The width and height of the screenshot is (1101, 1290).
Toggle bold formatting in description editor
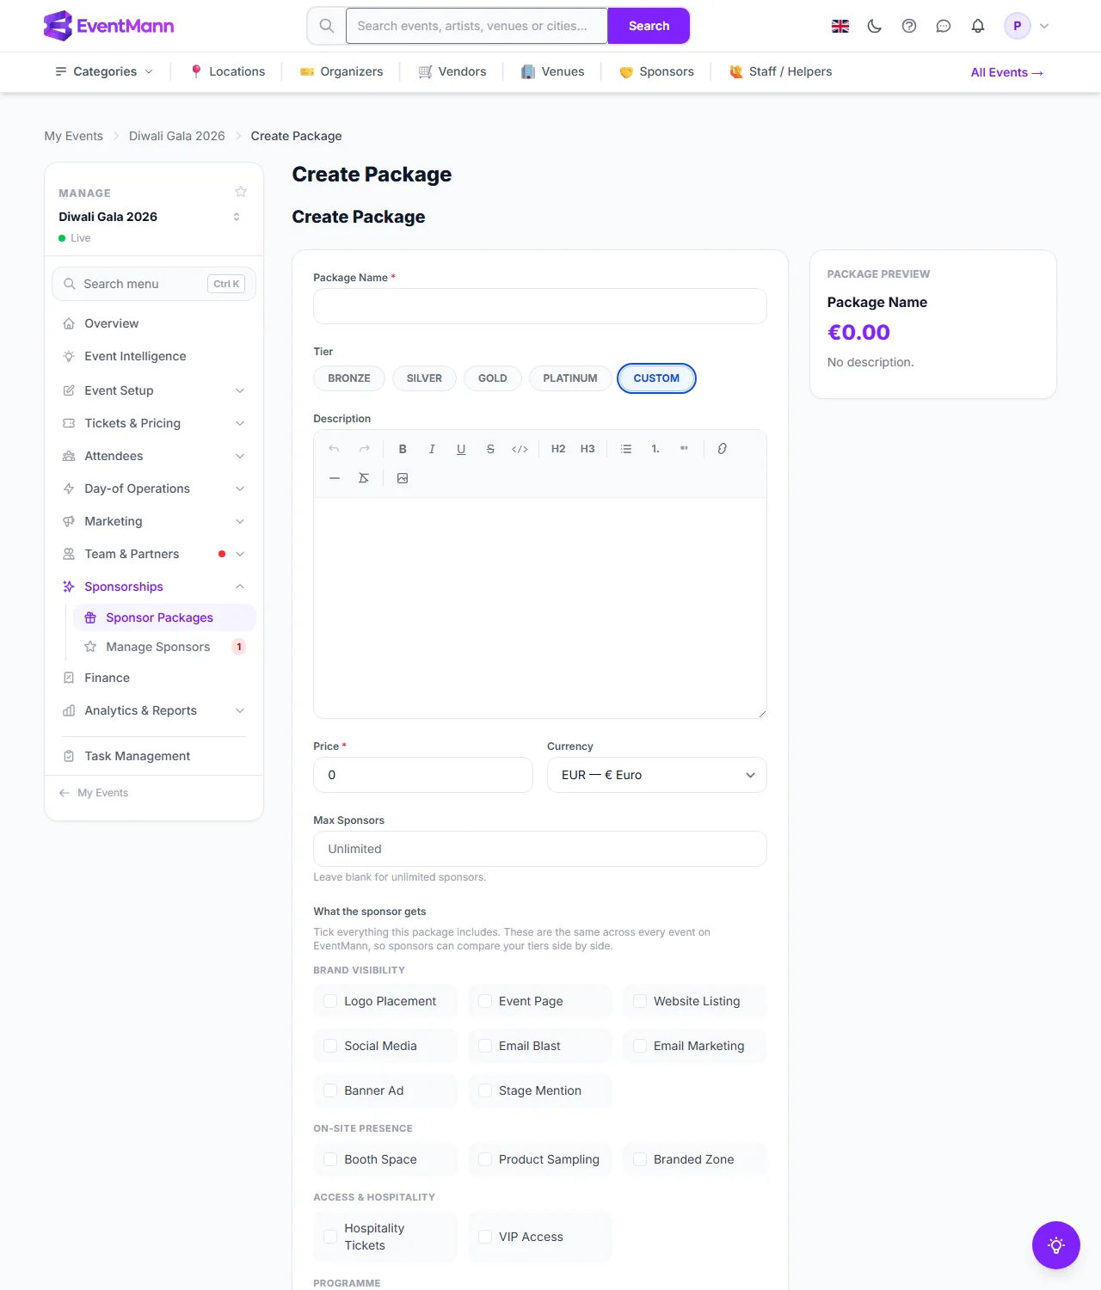coord(403,449)
